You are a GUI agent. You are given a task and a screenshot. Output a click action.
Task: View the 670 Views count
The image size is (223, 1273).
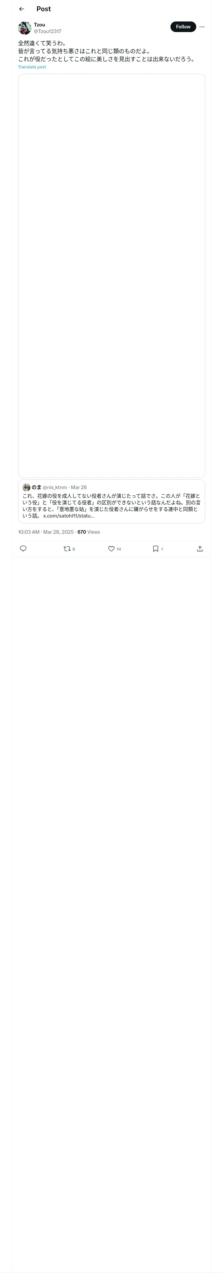pos(89,532)
